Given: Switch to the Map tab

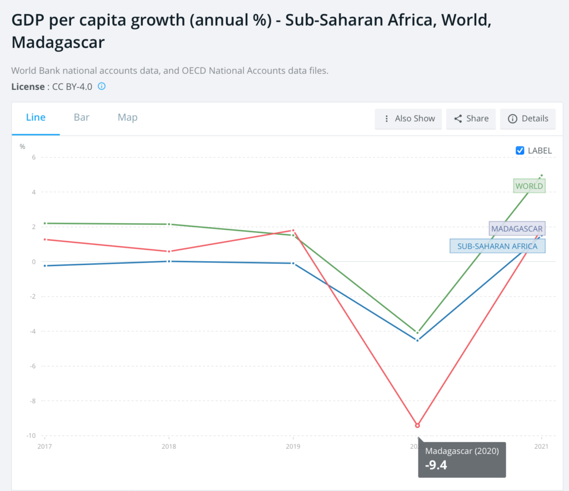Looking at the screenshot, I should [x=127, y=118].
